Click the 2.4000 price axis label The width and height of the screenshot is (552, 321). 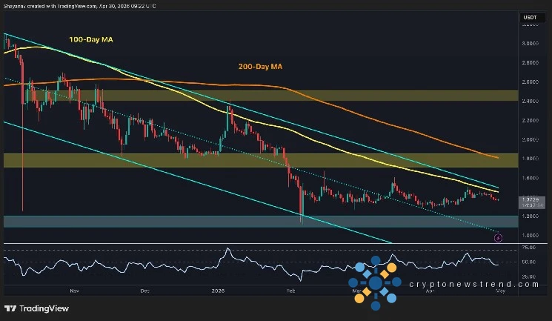[530, 101]
